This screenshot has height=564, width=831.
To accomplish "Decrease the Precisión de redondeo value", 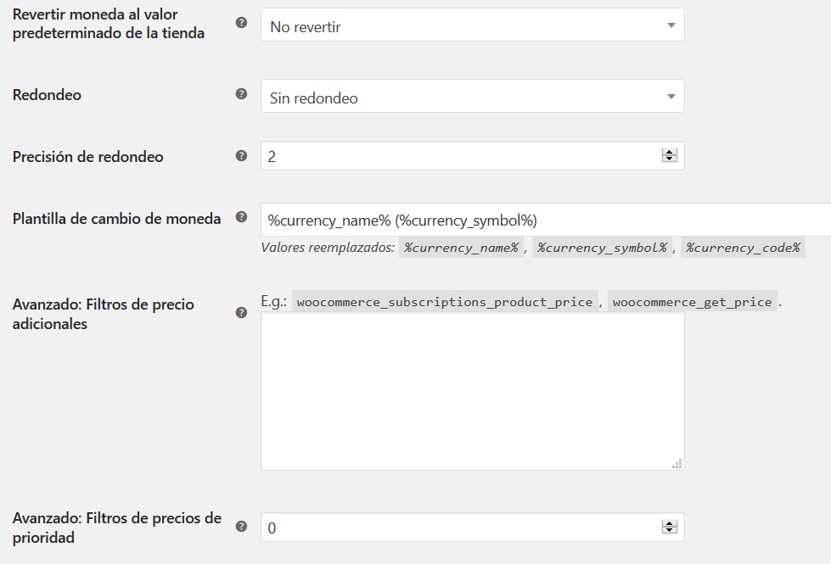I will click(x=670, y=159).
